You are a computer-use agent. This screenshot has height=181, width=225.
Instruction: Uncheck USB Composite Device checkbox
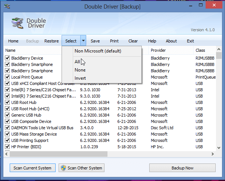(7, 121)
